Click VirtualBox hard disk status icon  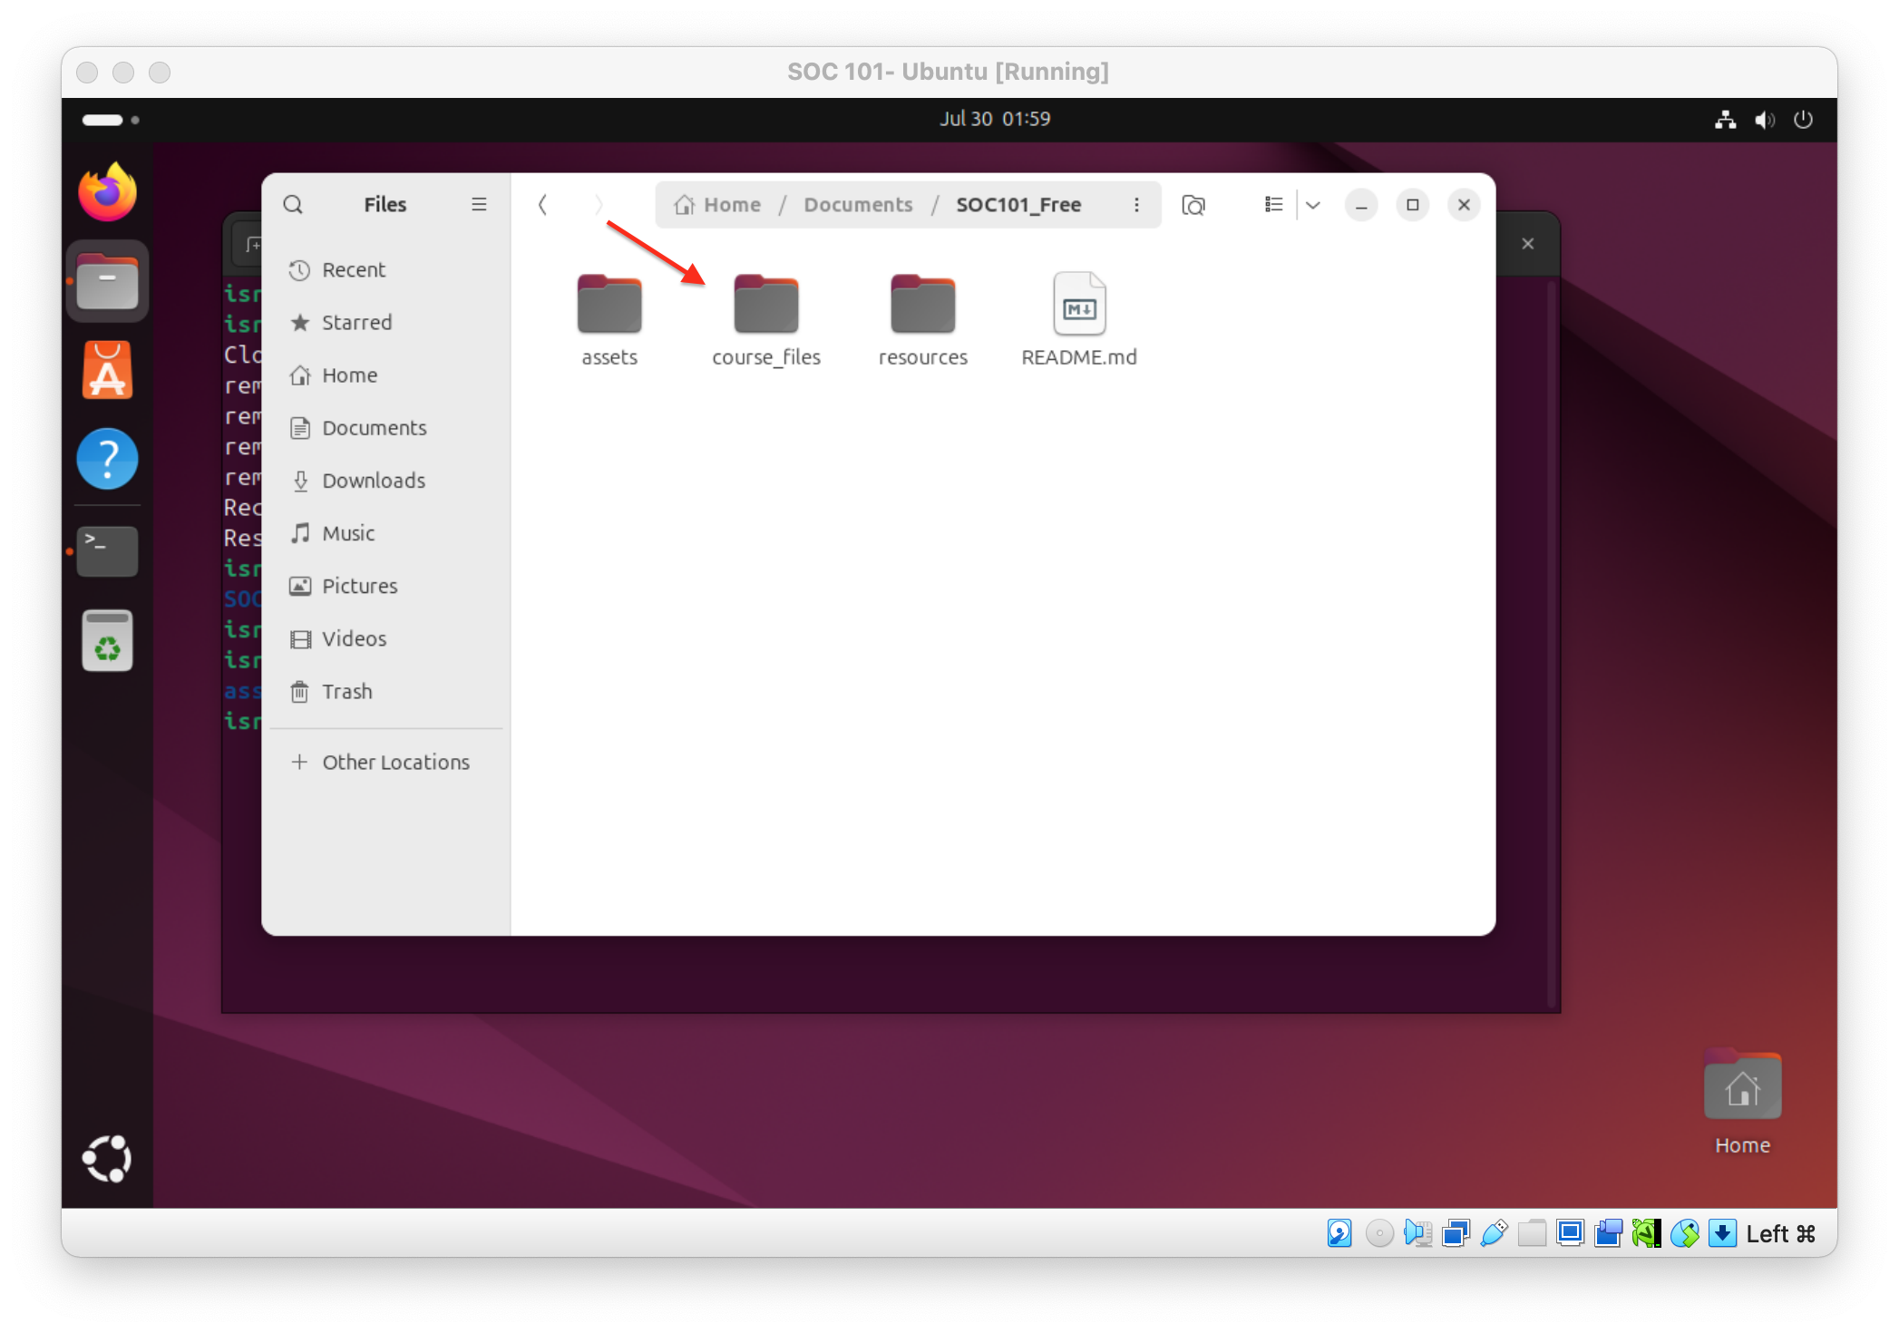[1339, 1233]
